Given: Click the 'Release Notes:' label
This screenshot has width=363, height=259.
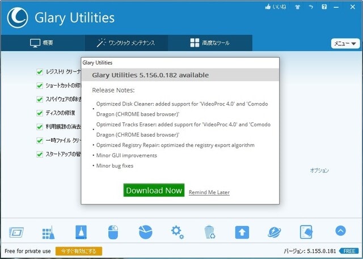Looking at the screenshot, I should (113, 90).
